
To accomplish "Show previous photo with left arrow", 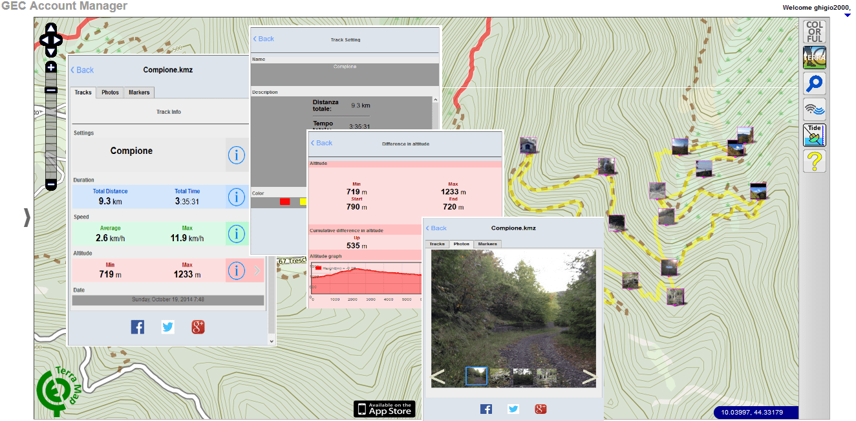I will tap(438, 376).
